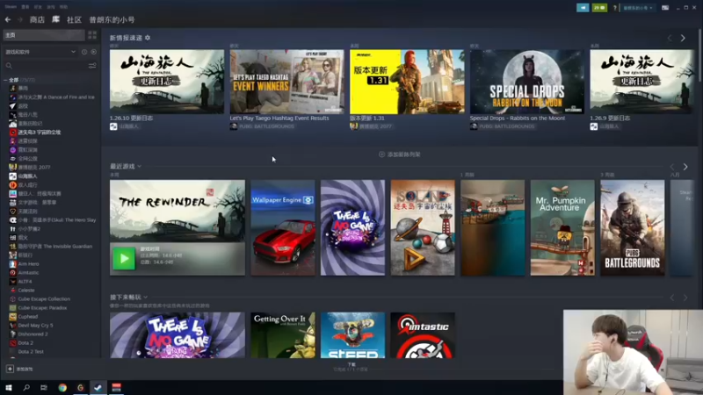This screenshot has height=395, width=703.
Task: Open the Steam menu in the menu bar
Action: (x=11, y=7)
